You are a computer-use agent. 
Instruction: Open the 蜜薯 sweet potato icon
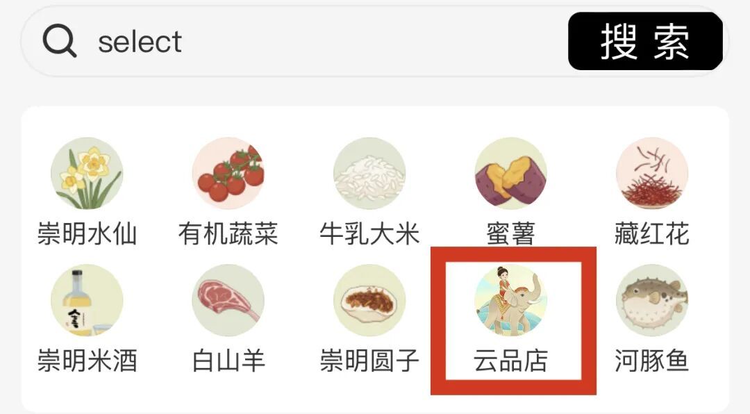(510, 173)
